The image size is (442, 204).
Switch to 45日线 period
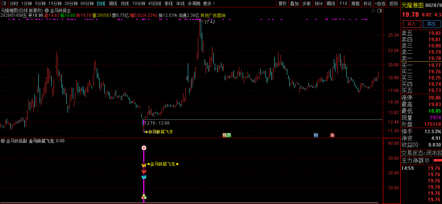(x=154, y=3)
